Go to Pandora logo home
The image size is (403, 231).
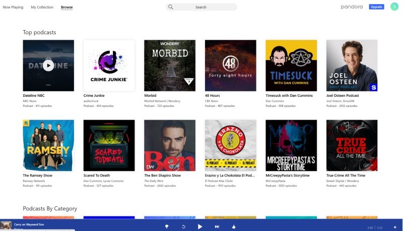[x=352, y=7]
